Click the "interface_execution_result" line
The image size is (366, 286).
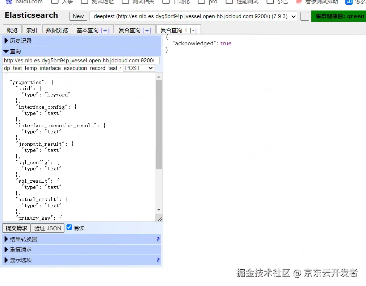pyautogui.click(x=61, y=125)
